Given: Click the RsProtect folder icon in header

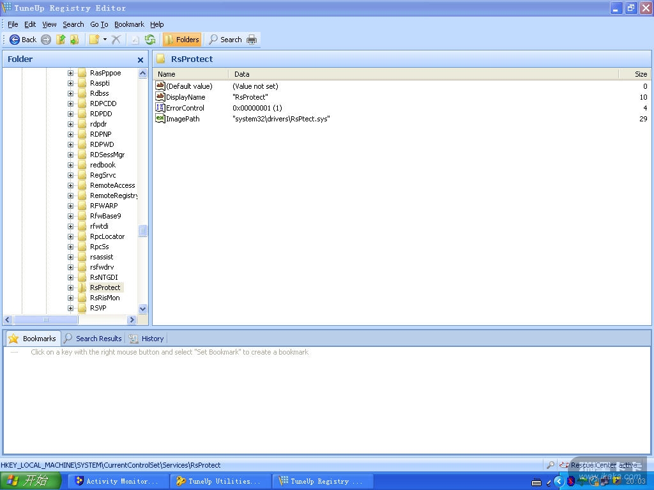Looking at the screenshot, I should click(160, 59).
